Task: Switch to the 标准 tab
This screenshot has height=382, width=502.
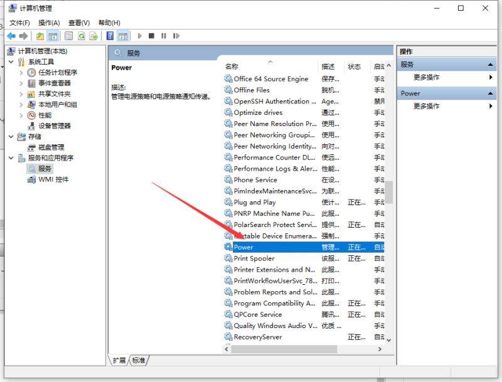Action: [x=139, y=361]
